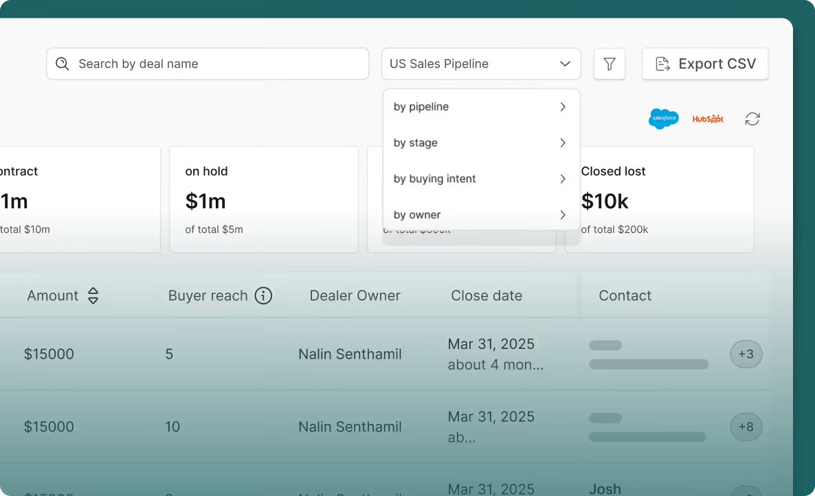Click the Export CSV button
The image size is (815, 496).
pos(705,64)
